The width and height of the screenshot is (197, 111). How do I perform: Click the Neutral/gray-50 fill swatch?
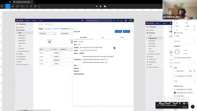point(175,76)
